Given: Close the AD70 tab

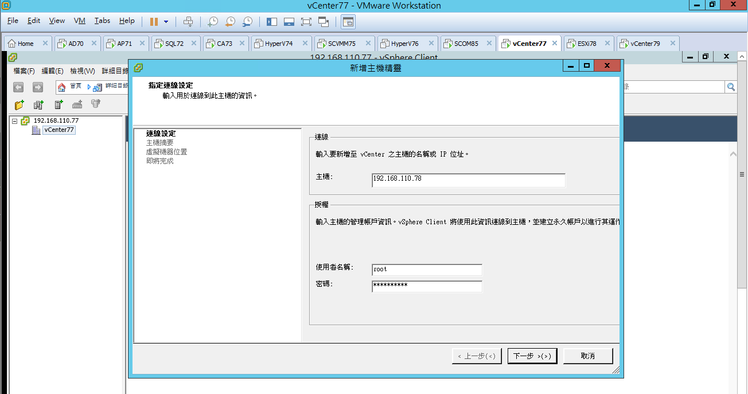Looking at the screenshot, I should click(x=95, y=43).
